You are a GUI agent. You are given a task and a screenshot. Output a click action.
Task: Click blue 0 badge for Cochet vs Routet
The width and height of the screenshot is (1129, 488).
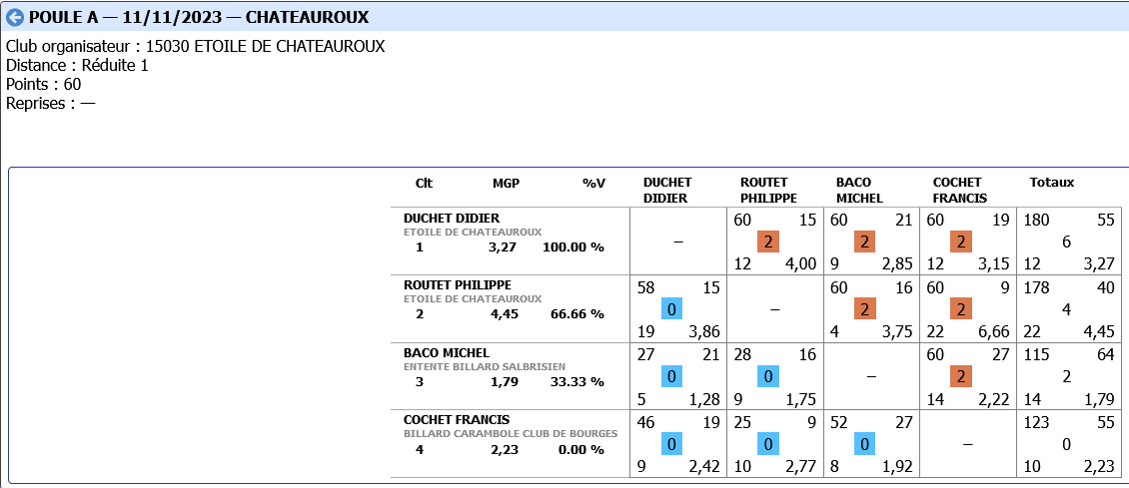[768, 444]
